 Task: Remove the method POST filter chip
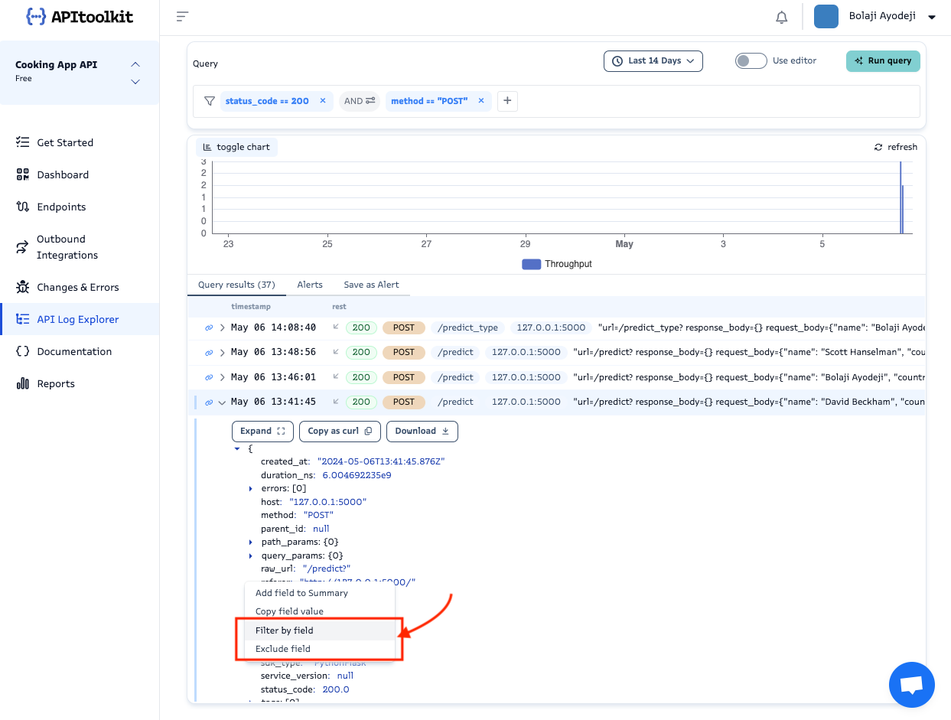[x=480, y=100]
